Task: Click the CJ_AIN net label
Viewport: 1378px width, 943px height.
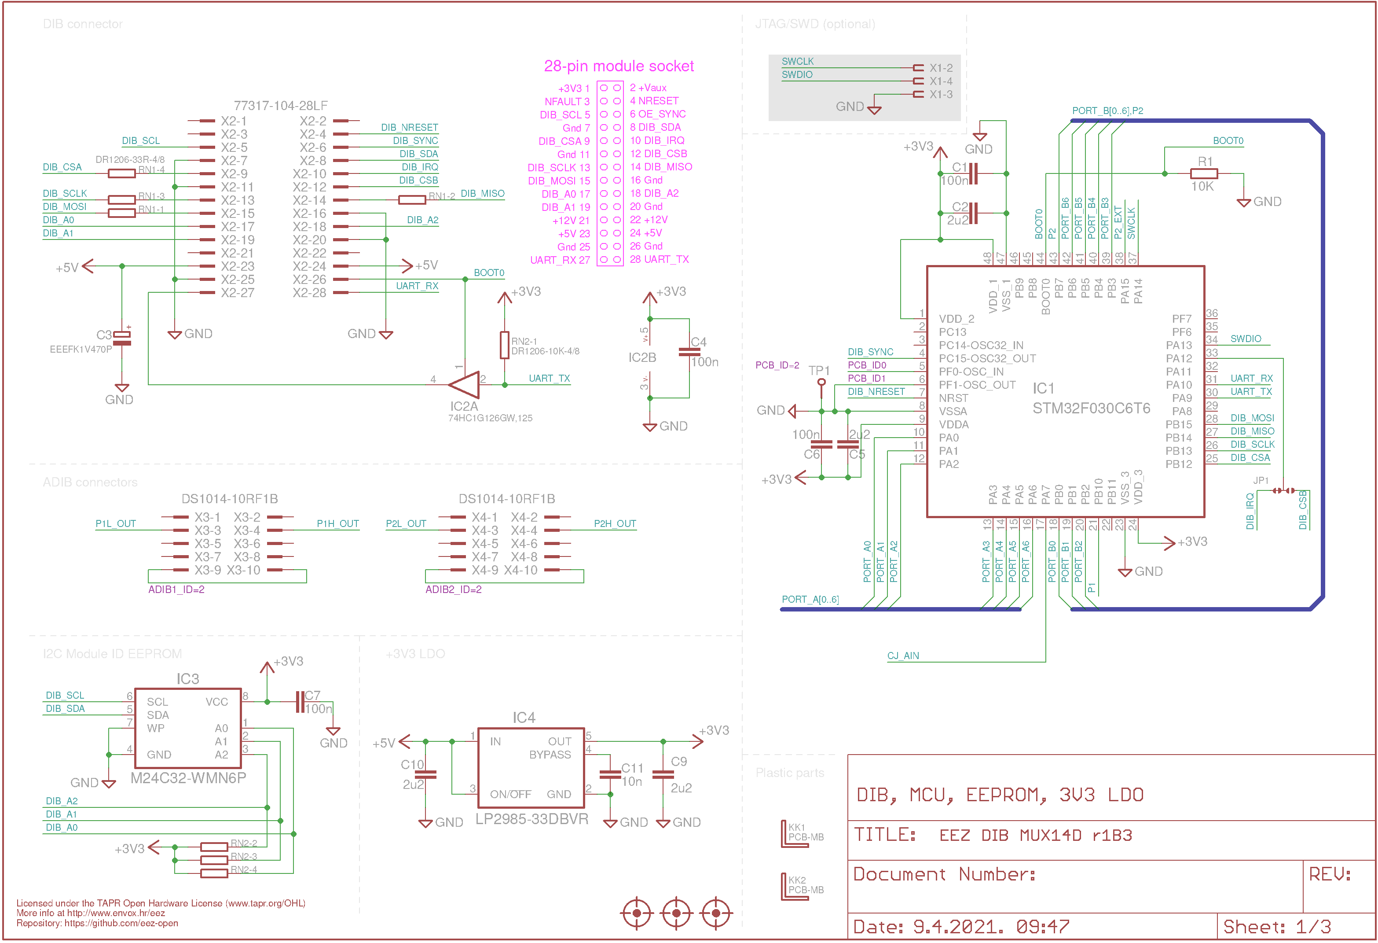Action: 903,656
